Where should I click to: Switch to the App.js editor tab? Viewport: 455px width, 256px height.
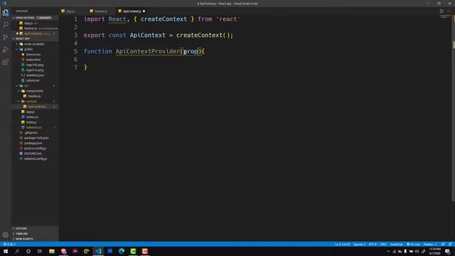(70, 11)
